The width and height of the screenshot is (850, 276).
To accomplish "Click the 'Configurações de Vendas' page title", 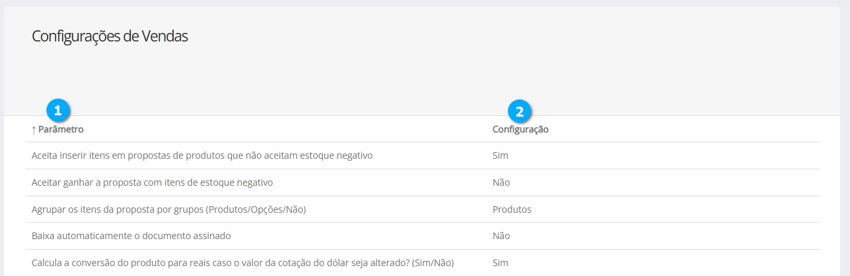I will (110, 37).
